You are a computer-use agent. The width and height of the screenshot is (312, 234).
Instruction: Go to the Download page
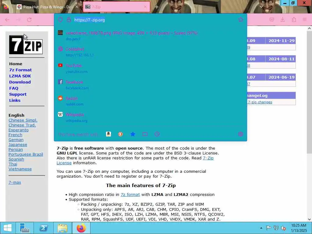click(20, 82)
